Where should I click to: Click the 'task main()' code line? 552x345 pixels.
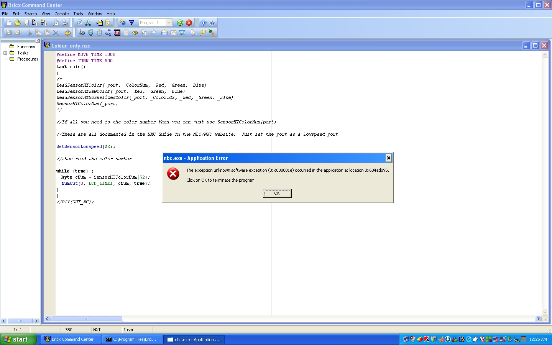(x=71, y=67)
